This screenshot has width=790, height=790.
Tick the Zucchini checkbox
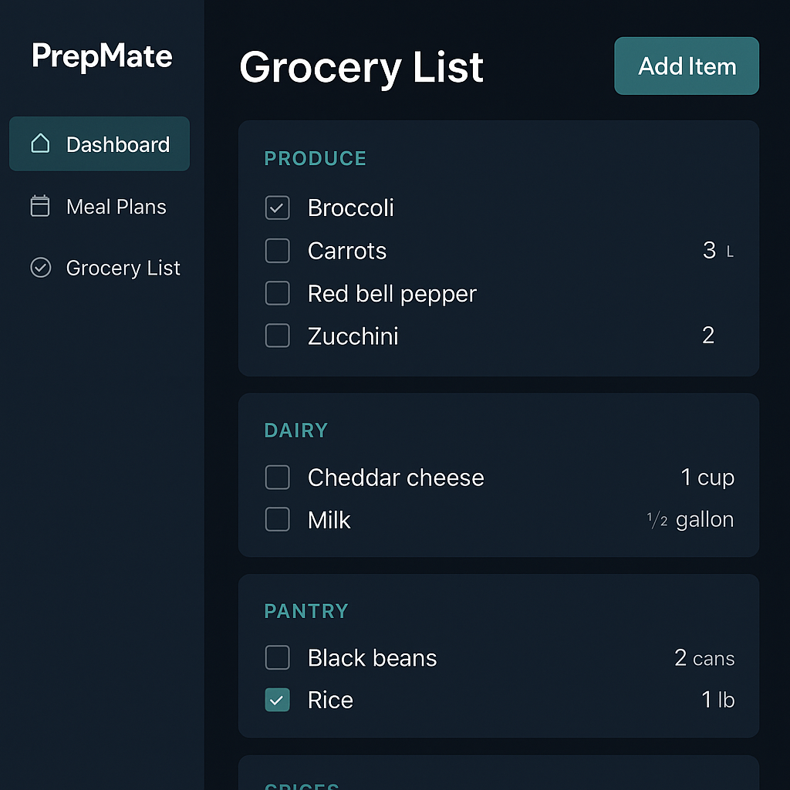(277, 335)
